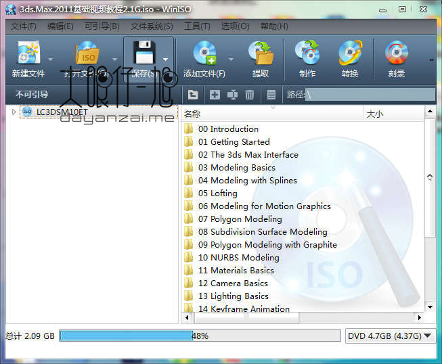442x364 pixels.
Task: Maximize the WinISO window
Action: click(x=402, y=9)
